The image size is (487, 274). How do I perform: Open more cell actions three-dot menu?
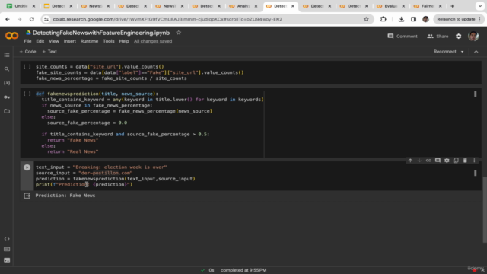(474, 161)
